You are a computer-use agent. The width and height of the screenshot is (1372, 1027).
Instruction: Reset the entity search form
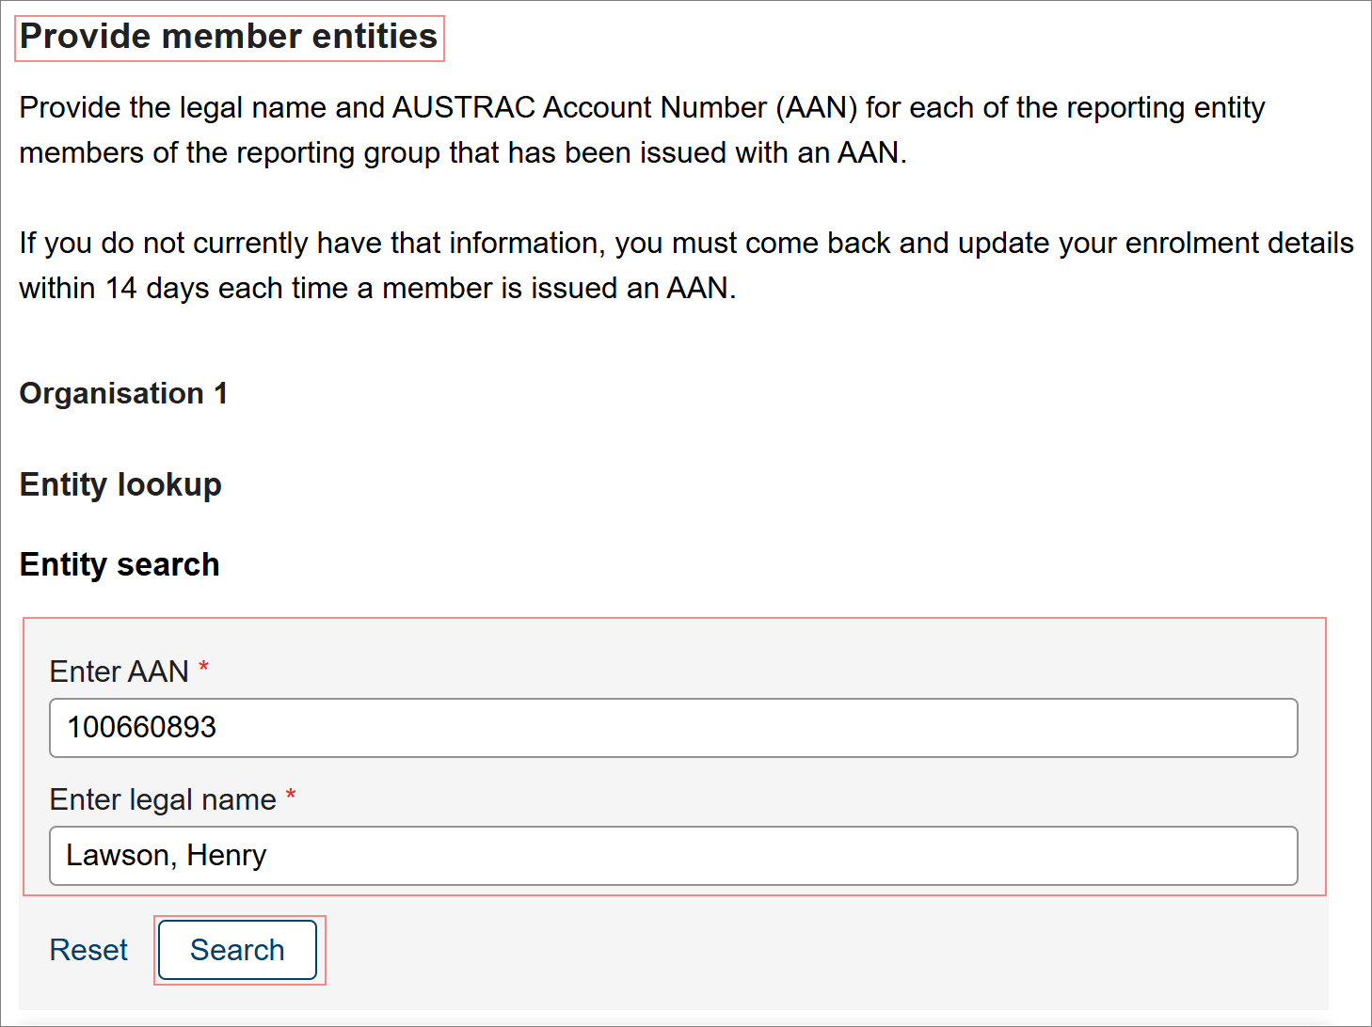(88, 950)
